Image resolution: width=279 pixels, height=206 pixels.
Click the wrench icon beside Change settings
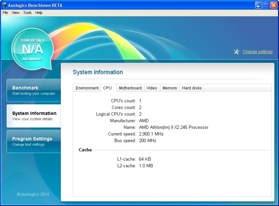[237, 52]
